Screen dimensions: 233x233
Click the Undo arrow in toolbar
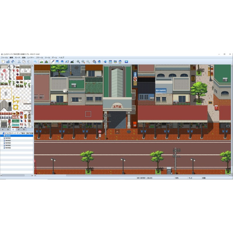(x=35, y=62)
